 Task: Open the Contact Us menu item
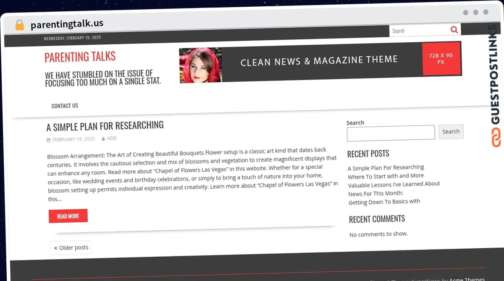pyautogui.click(x=65, y=106)
